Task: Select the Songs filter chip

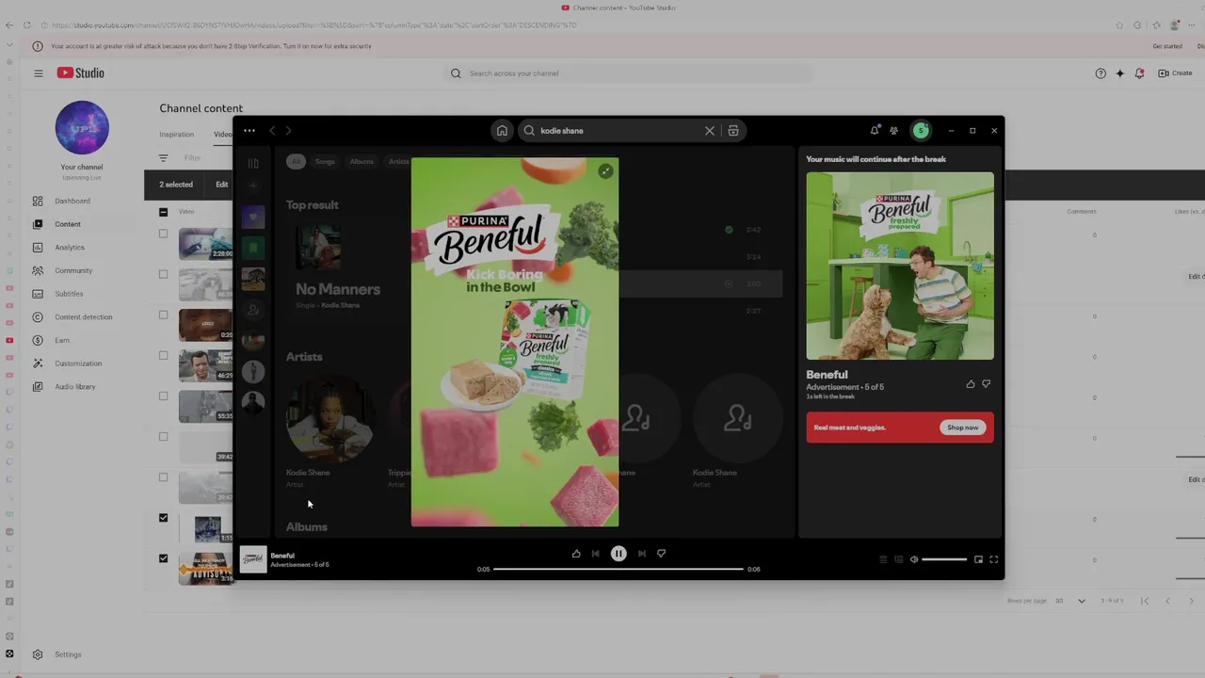Action: (325, 162)
